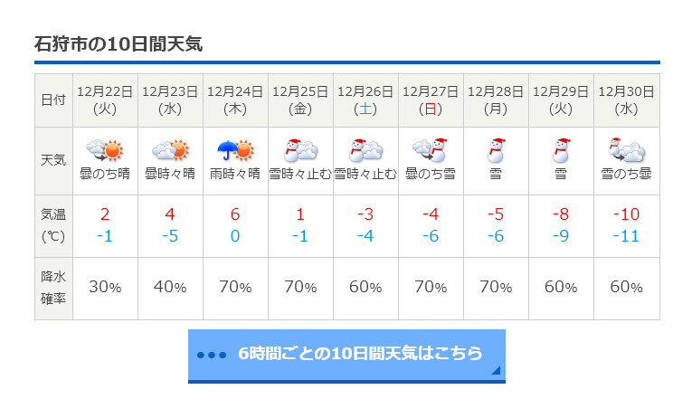Select the 12月26日(土) date header
The height and width of the screenshot is (399, 673).
365,100
